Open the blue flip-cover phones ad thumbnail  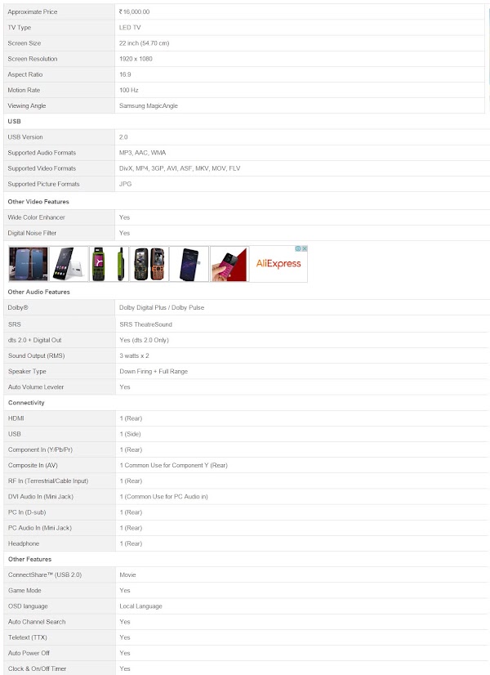point(29,264)
